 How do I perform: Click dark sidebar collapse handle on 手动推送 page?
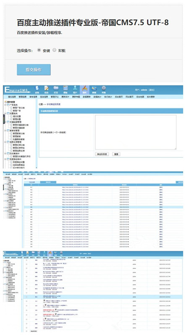tap(4, 119)
